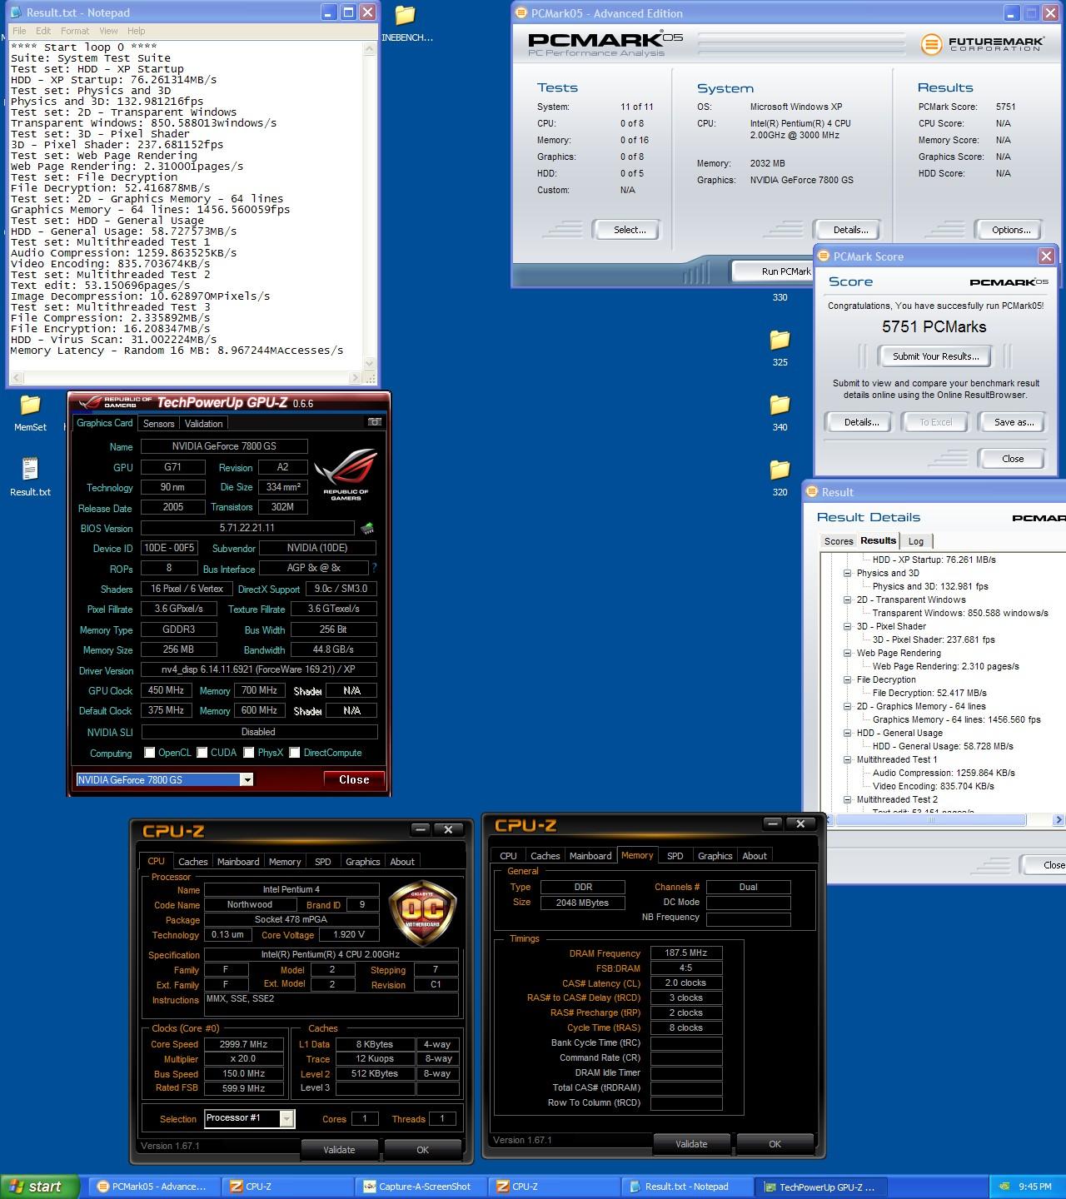Screen dimensions: 1066x1199
Task: Click the Notepad title bar document icon
Action: click(x=17, y=12)
